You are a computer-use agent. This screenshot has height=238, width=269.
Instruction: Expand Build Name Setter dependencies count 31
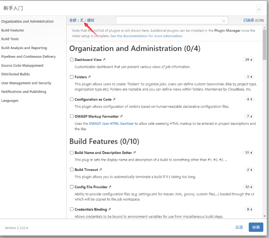coord(249,153)
